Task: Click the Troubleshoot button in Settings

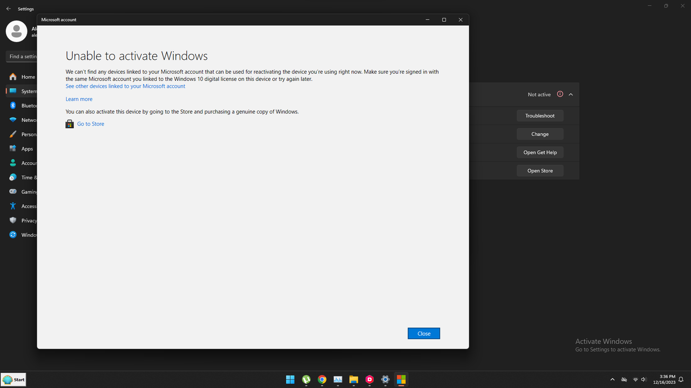Action: pyautogui.click(x=540, y=116)
